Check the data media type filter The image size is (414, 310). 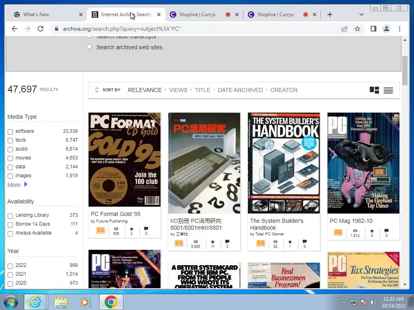[x=10, y=167]
